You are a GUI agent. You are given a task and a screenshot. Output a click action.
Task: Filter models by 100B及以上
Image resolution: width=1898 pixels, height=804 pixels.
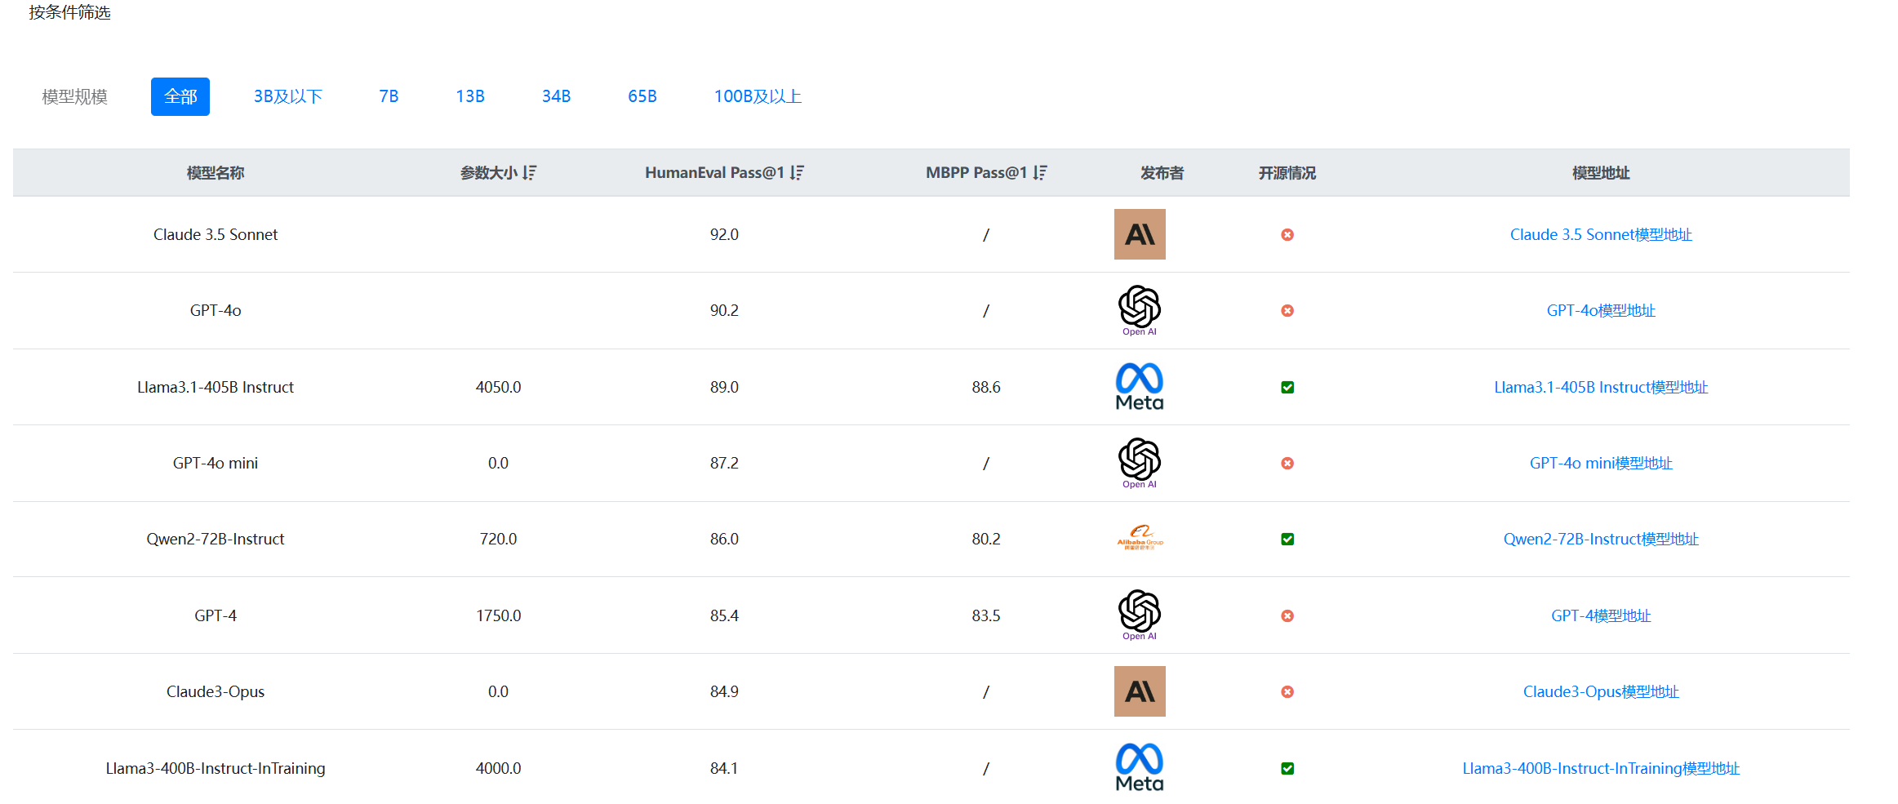[x=758, y=96]
